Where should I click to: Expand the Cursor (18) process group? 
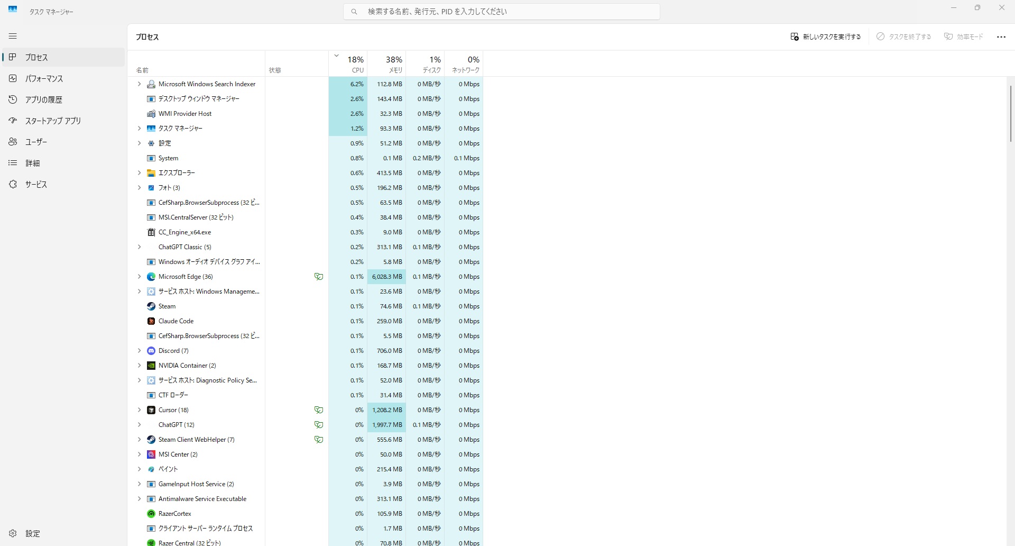(x=139, y=410)
